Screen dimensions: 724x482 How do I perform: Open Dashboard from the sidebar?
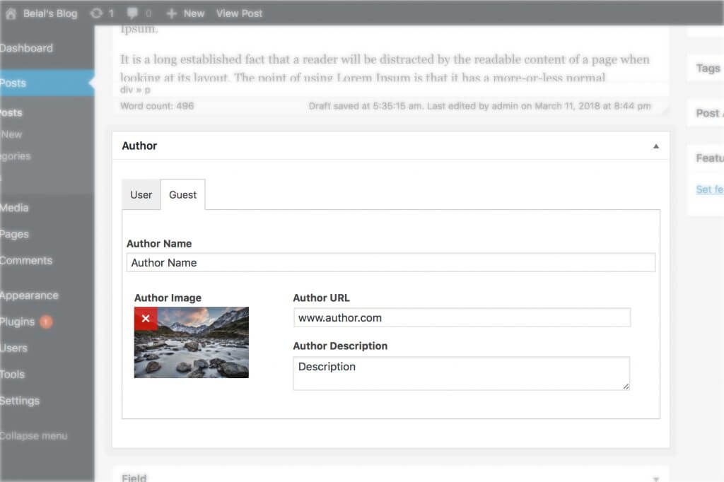click(x=26, y=48)
